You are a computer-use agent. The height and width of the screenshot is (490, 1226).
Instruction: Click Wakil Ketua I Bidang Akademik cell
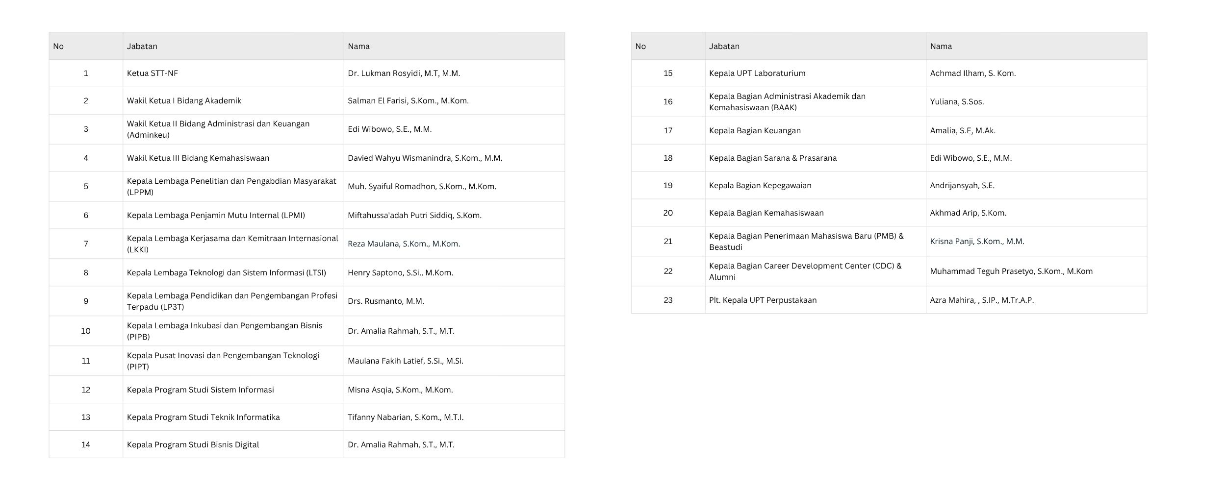pyautogui.click(x=184, y=101)
